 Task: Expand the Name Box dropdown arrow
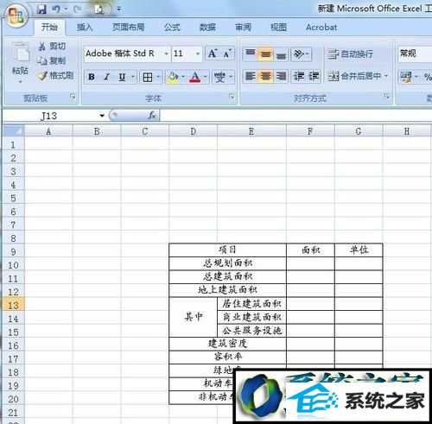(x=102, y=116)
